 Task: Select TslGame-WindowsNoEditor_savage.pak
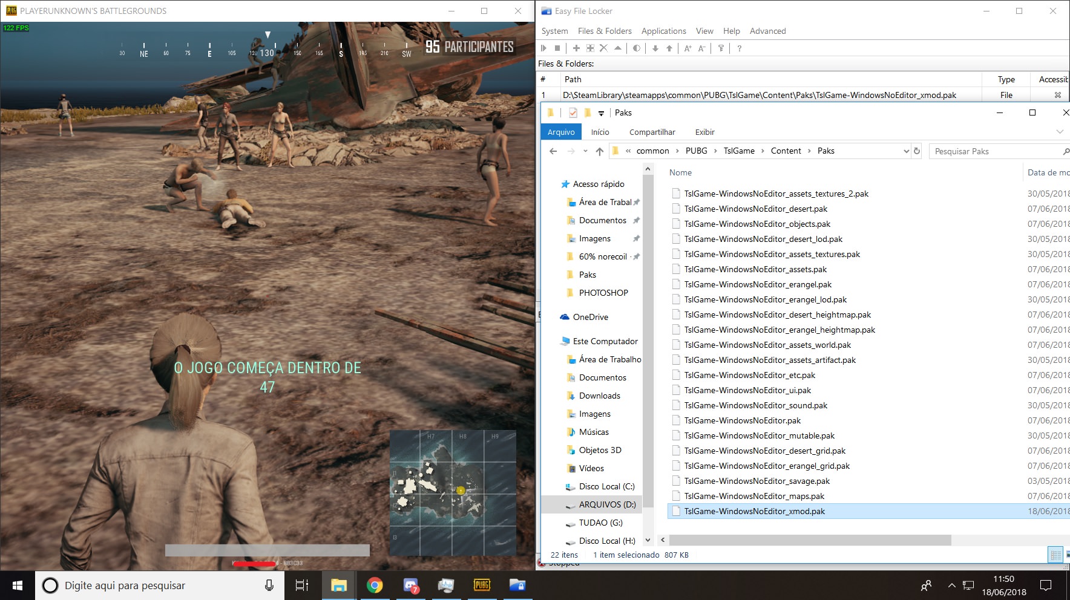757,481
